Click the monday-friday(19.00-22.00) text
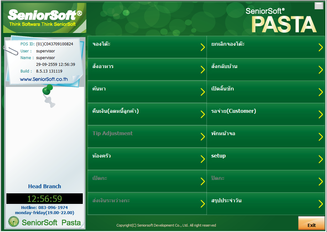The height and width of the screenshot is (232, 327). 44,213
